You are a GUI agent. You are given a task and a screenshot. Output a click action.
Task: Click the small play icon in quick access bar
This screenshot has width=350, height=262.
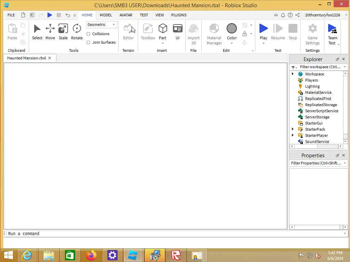(50, 15)
